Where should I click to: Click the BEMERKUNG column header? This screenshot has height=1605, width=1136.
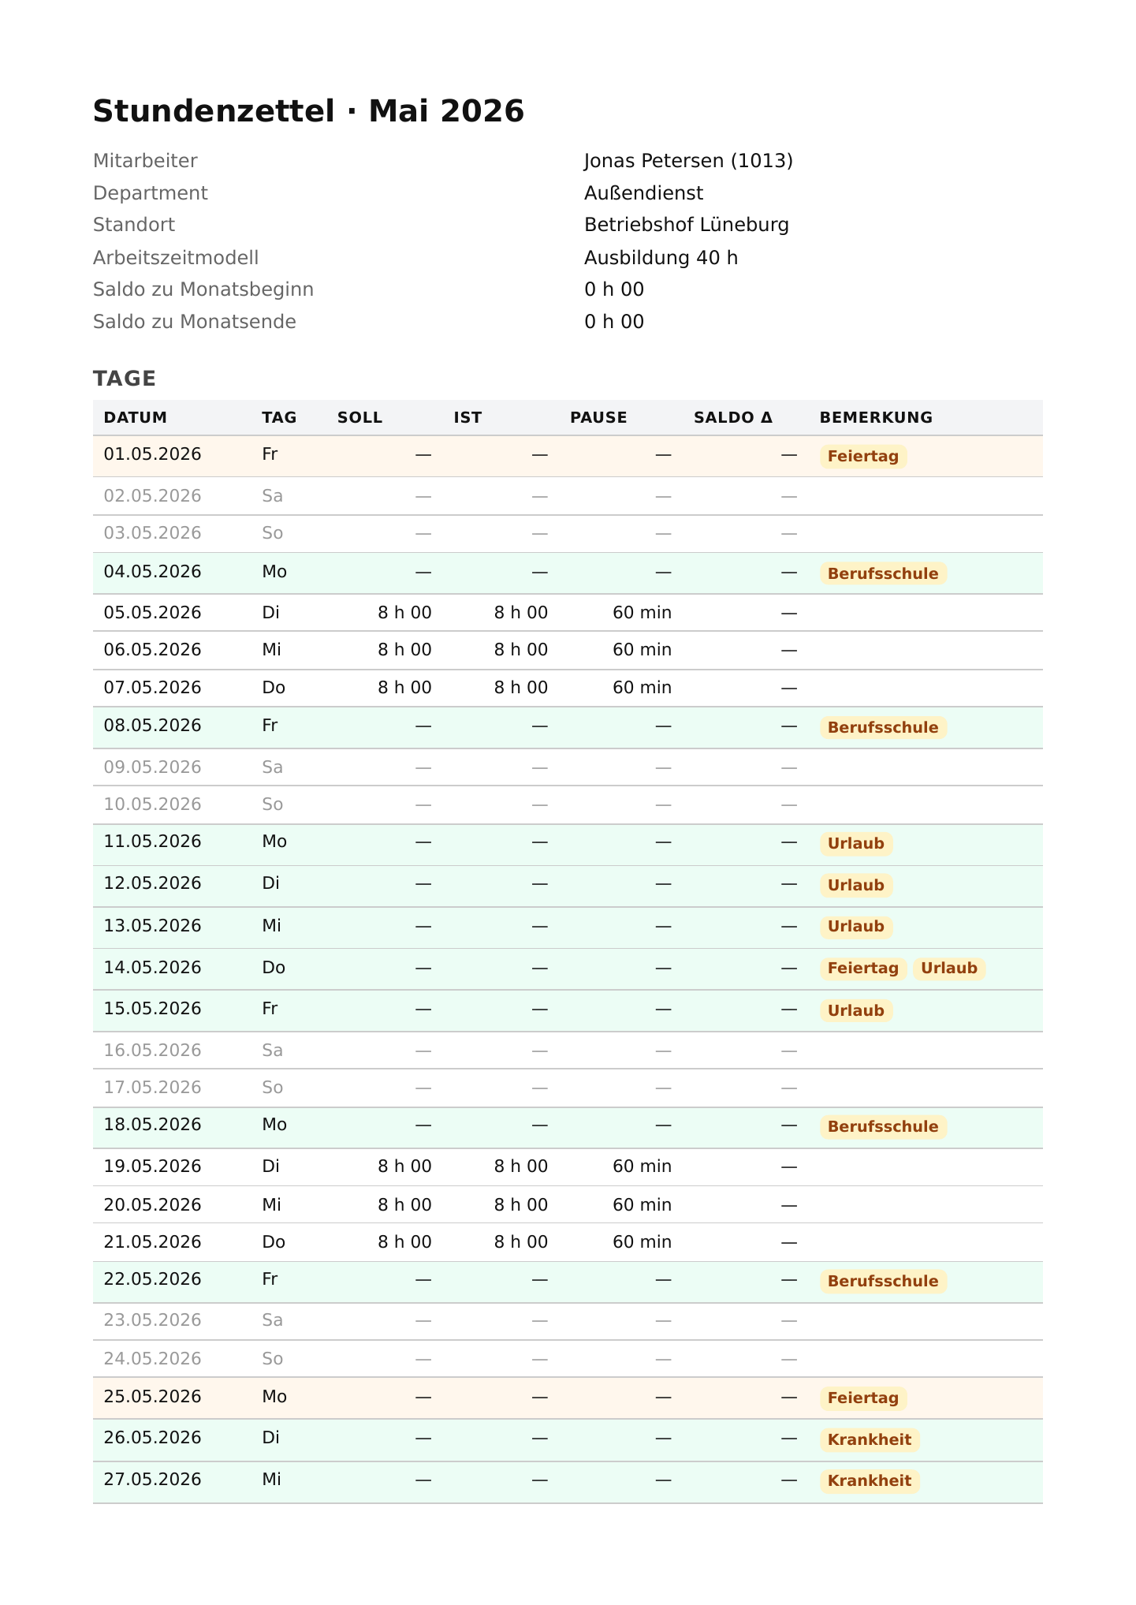[876, 418]
